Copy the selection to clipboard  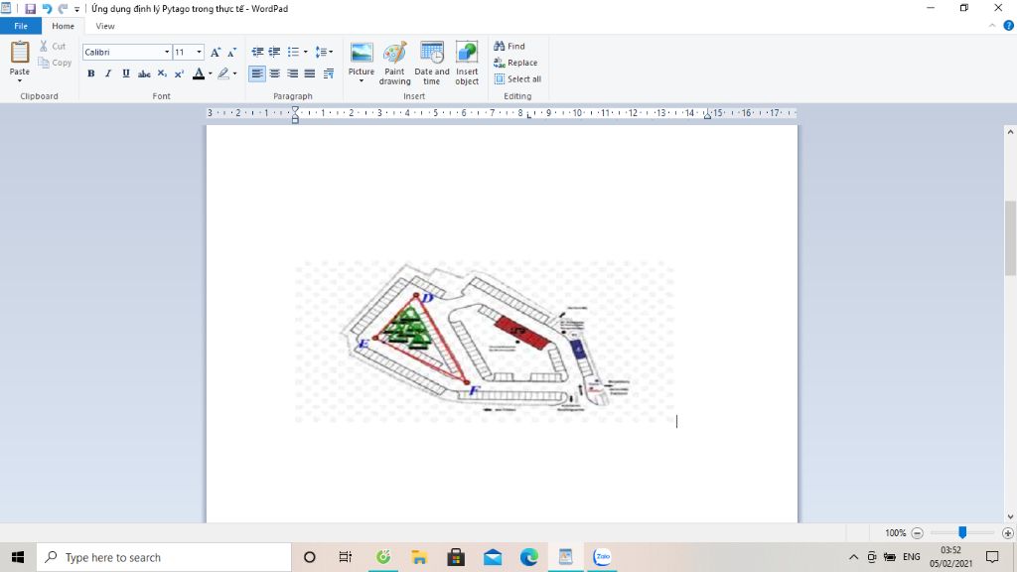[x=56, y=63]
